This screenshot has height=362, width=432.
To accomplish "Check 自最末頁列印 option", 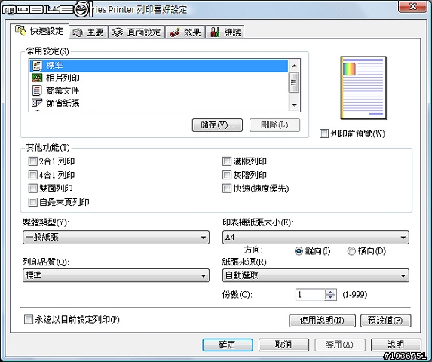I will point(32,202).
